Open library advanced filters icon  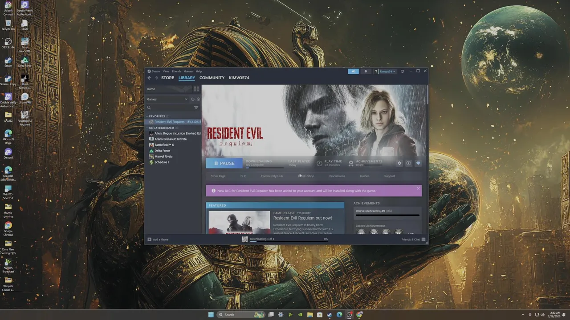click(196, 108)
